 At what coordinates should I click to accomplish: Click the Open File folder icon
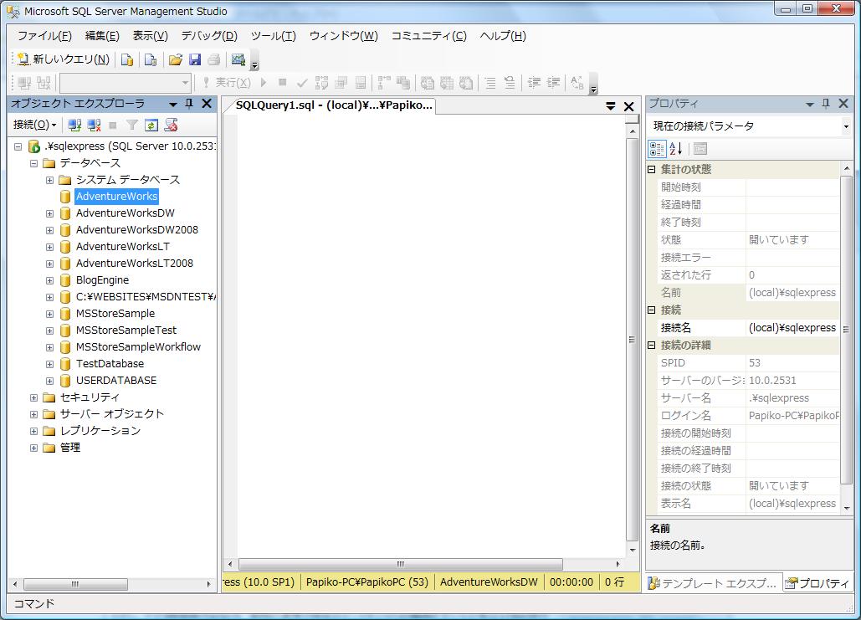pyautogui.click(x=175, y=59)
